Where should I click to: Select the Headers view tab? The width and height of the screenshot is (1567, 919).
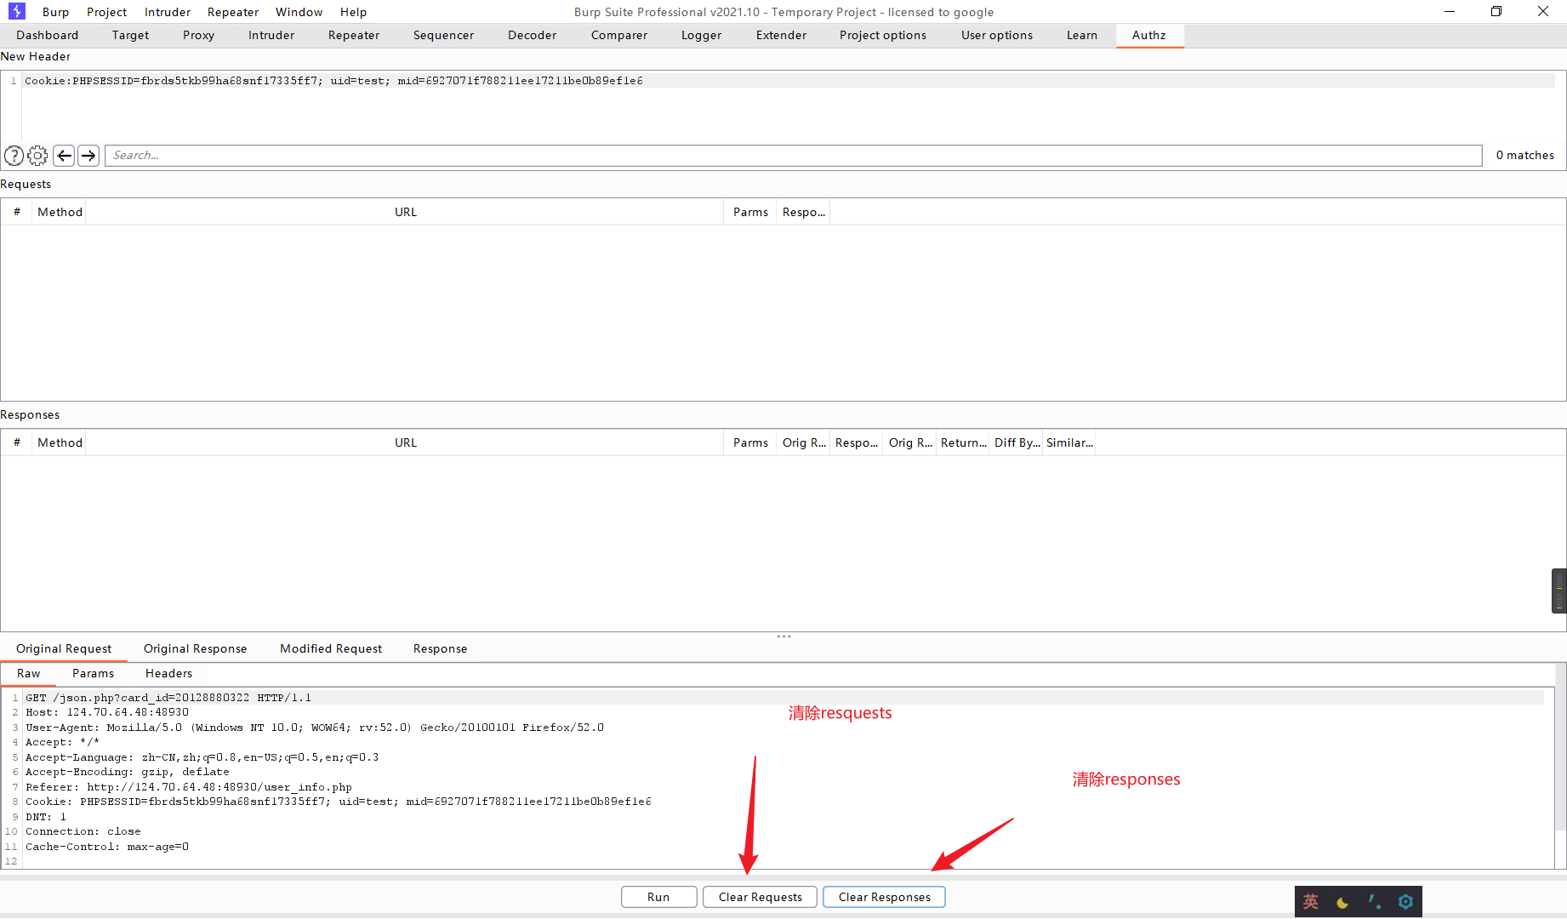coord(169,673)
